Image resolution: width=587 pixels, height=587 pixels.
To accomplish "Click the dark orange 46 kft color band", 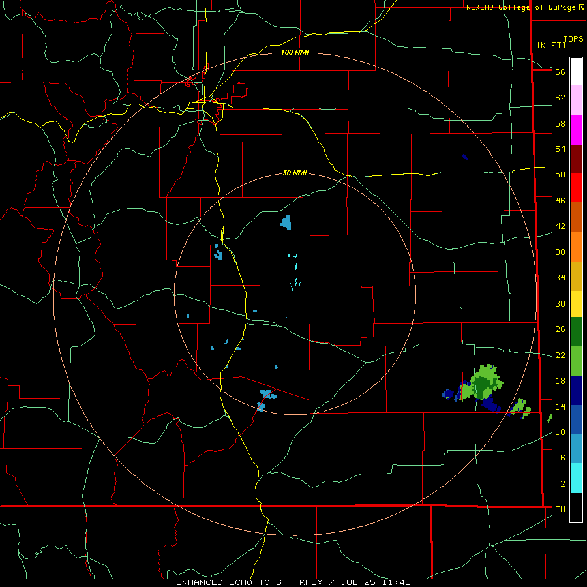I will pos(576,217).
